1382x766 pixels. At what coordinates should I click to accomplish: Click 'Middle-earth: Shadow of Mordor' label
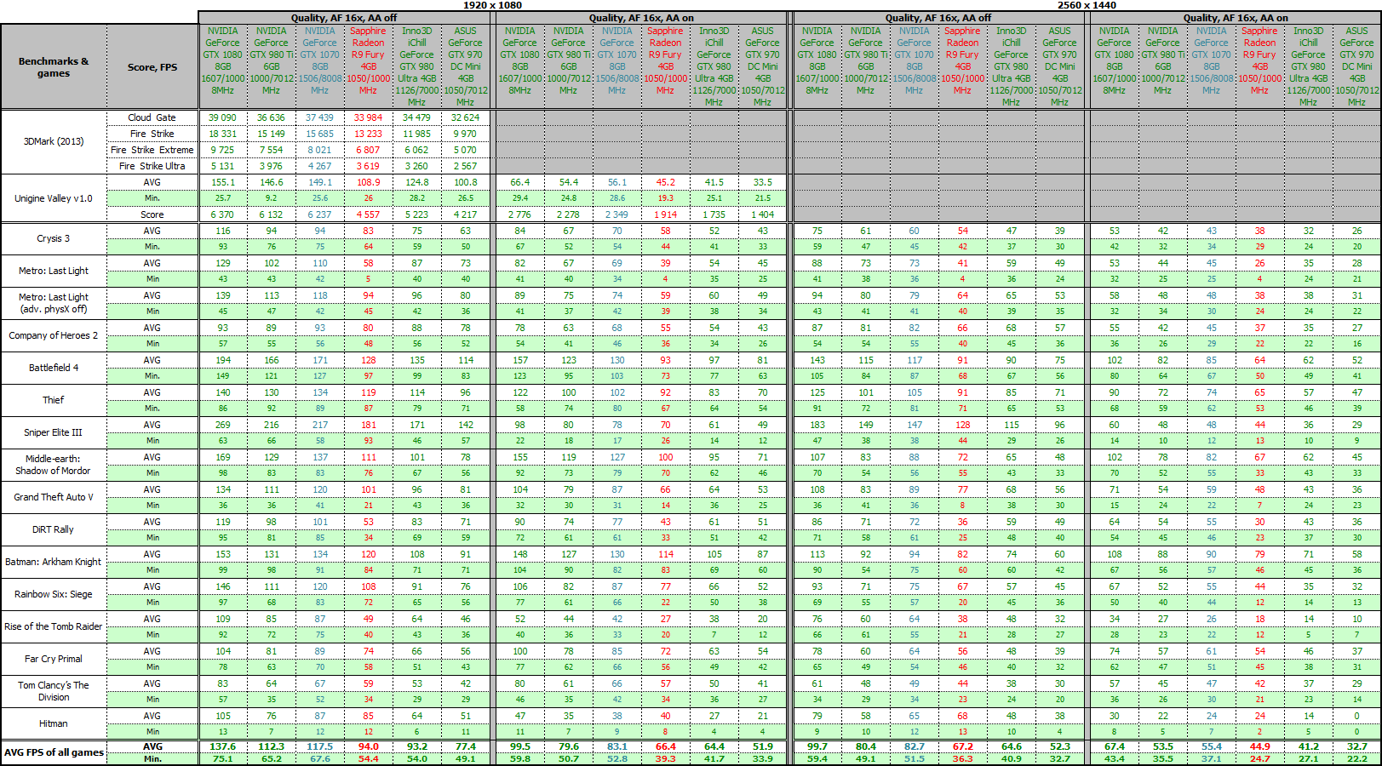54,465
